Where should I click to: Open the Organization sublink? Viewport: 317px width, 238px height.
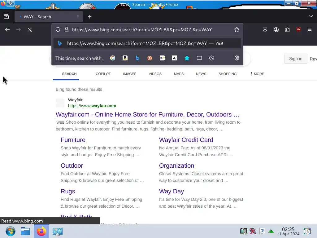point(176,165)
